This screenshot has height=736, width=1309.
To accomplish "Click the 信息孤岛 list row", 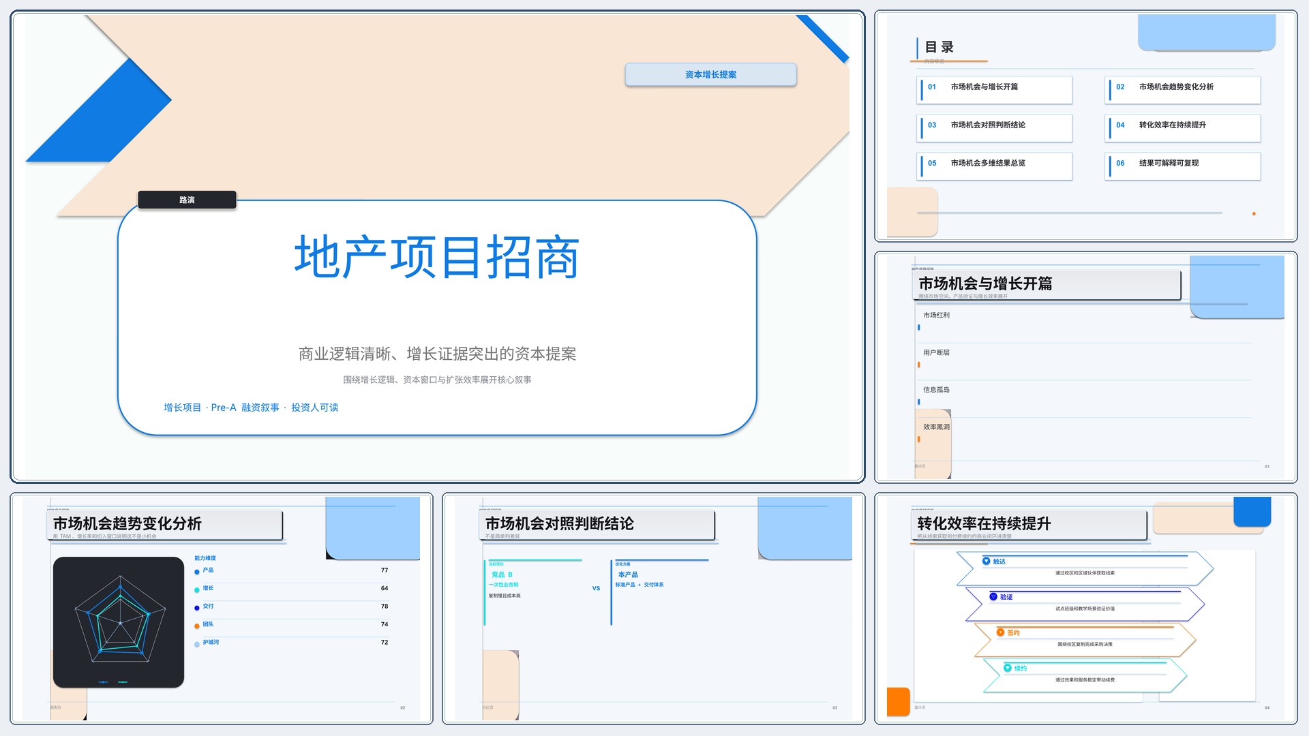I will (1084, 399).
